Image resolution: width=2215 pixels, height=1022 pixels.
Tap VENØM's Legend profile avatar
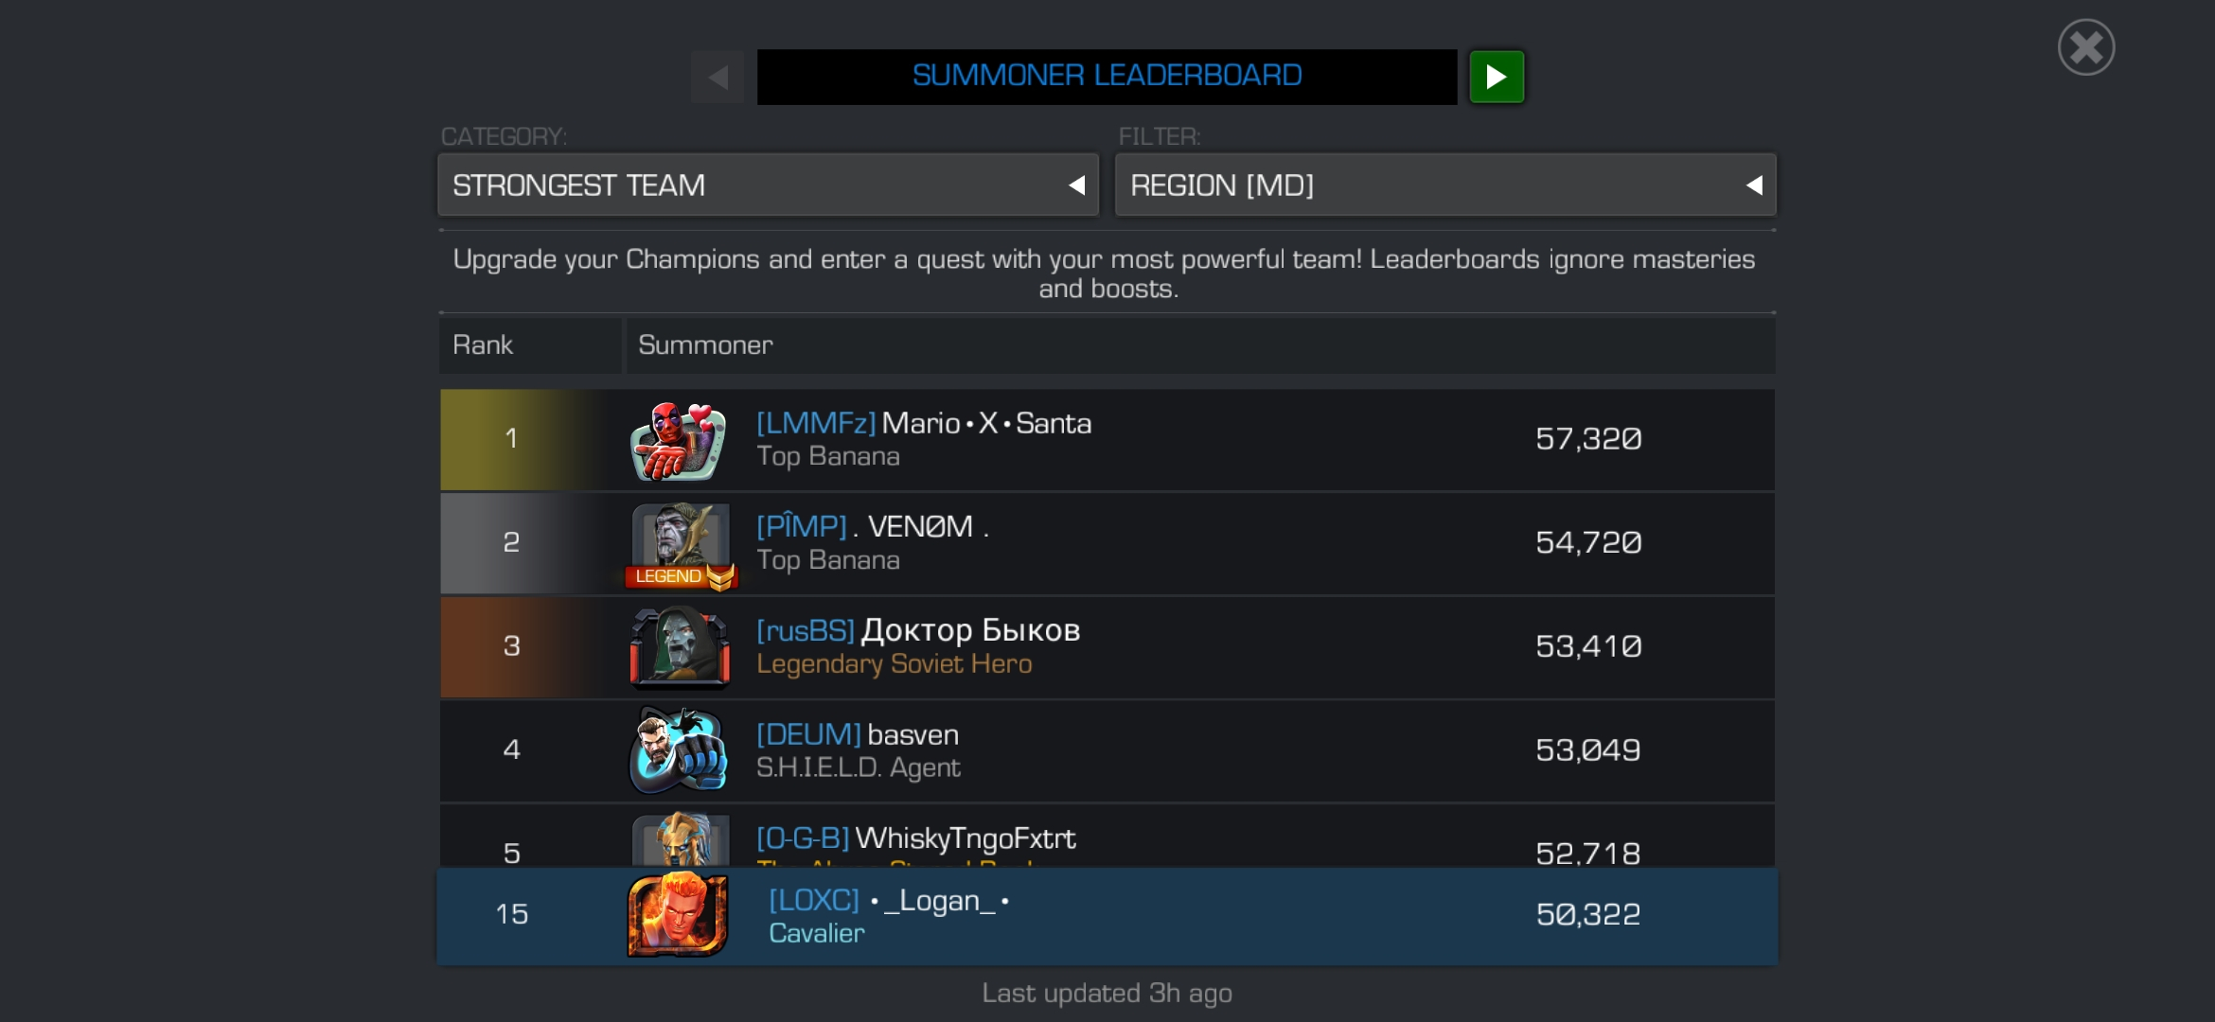point(681,545)
